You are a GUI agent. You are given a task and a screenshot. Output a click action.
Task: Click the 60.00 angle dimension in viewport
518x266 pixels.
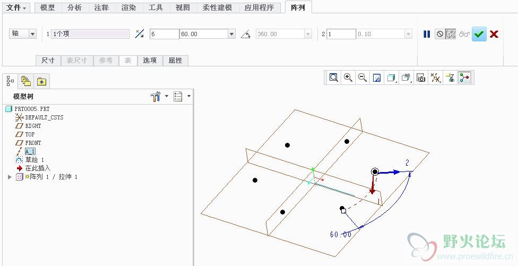[x=341, y=235]
